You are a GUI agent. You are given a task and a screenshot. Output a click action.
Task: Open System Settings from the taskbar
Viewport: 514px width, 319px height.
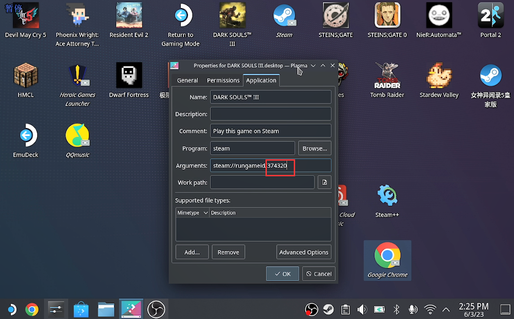[x=56, y=309]
